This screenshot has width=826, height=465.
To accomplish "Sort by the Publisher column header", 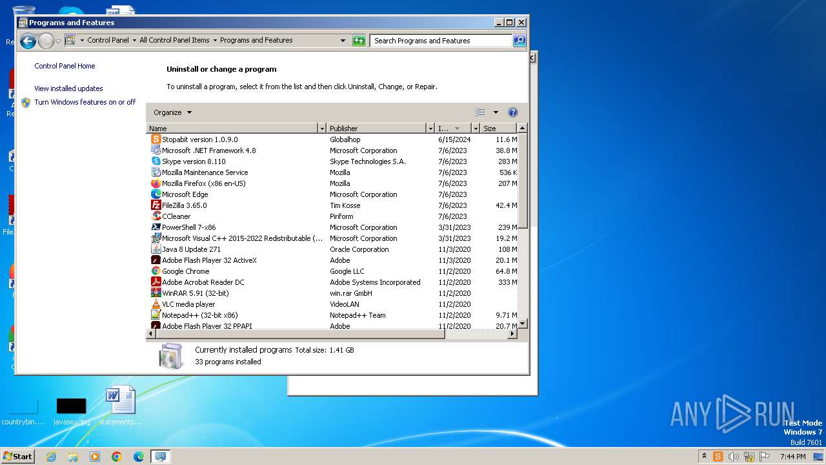I will click(x=377, y=129).
